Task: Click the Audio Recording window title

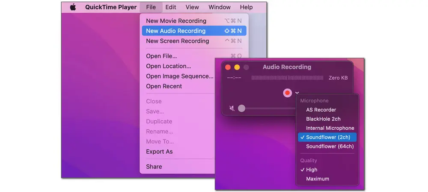Action: (x=287, y=67)
